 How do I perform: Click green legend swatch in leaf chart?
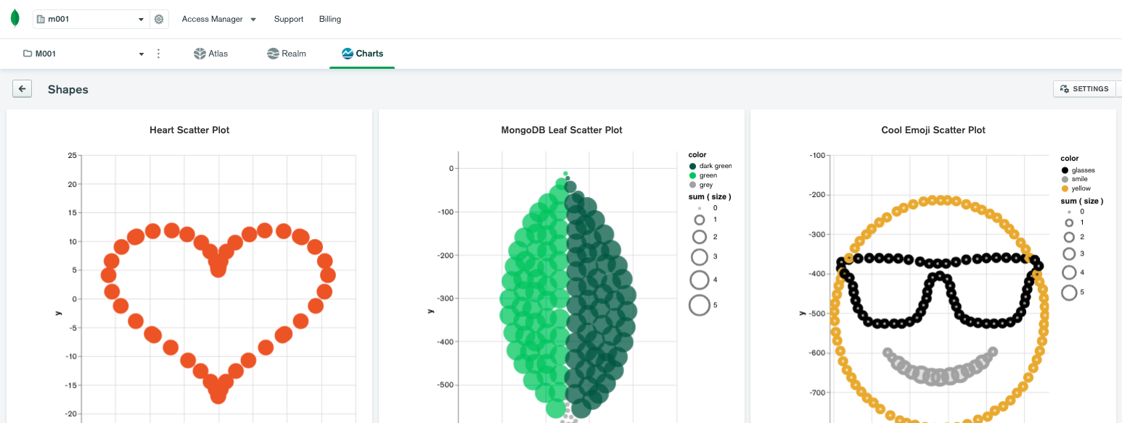pos(693,175)
